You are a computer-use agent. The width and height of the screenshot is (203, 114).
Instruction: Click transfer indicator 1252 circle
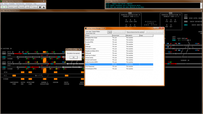tap(126, 20)
